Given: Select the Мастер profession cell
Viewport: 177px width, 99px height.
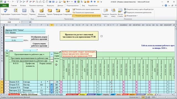Looking at the screenshot, I should [x=30, y=85].
